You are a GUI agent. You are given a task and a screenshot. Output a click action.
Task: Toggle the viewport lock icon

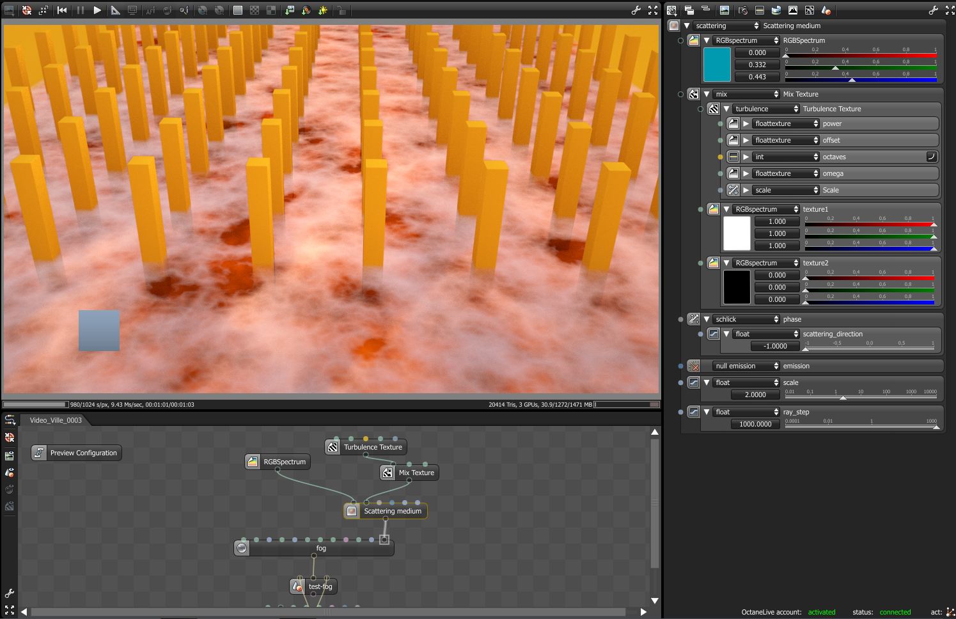pyautogui.click(x=341, y=10)
